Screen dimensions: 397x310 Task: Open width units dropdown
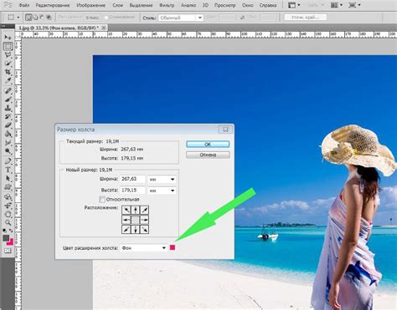point(162,180)
